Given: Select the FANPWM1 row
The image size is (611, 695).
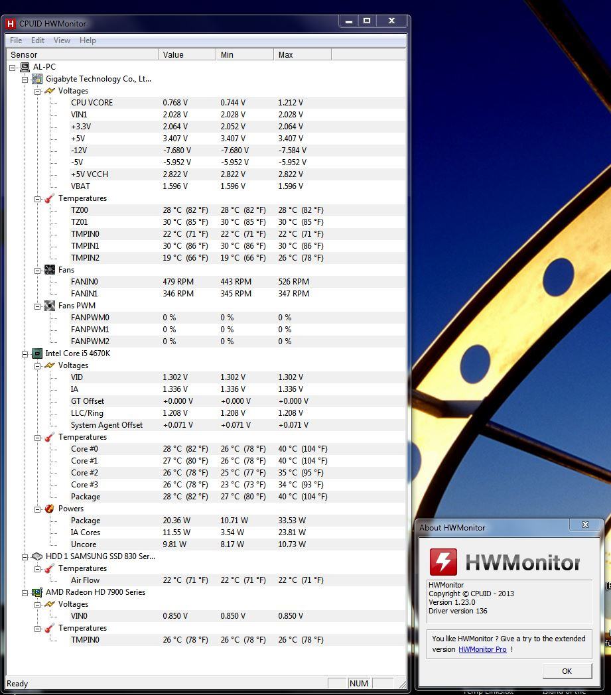Looking at the screenshot, I should coord(238,330).
